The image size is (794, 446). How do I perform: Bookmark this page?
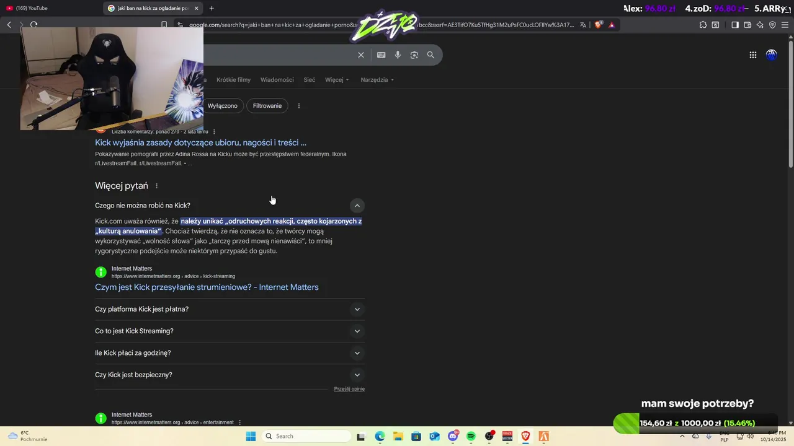[164, 25]
